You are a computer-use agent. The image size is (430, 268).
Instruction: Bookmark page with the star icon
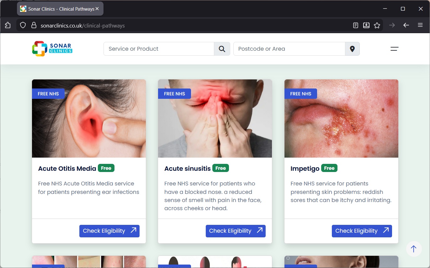coord(377,25)
